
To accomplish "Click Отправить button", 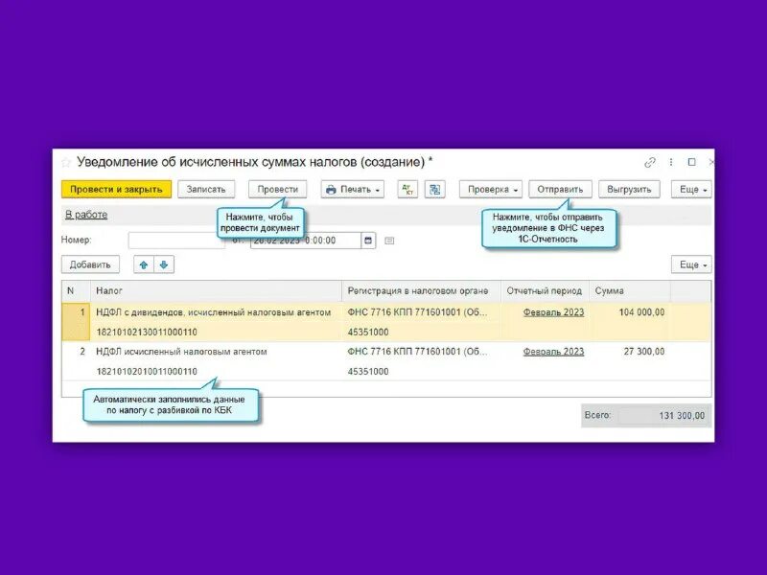I will tap(560, 189).
